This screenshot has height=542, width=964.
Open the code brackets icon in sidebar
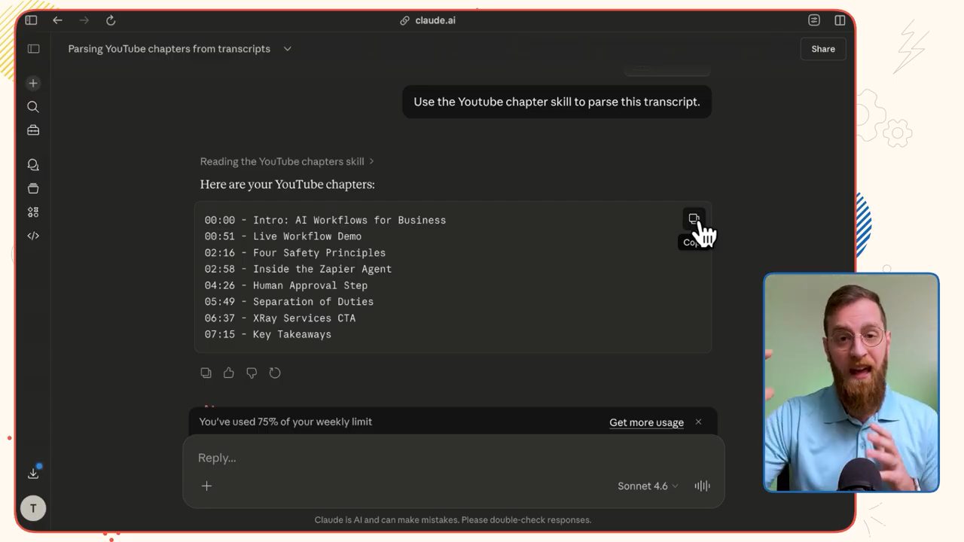pos(33,236)
